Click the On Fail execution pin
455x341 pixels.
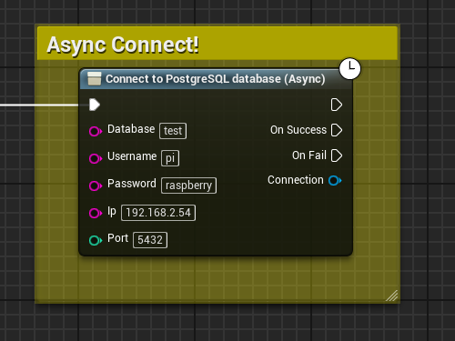coord(337,155)
